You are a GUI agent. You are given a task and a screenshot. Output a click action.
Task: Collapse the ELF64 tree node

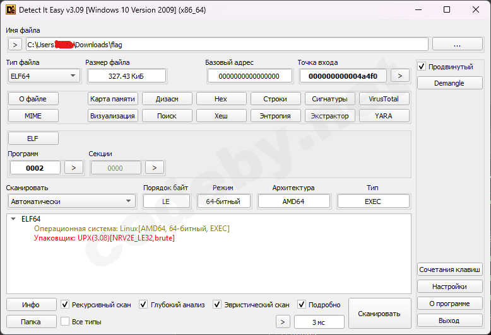pyautogui.click(x=13, y=219)
